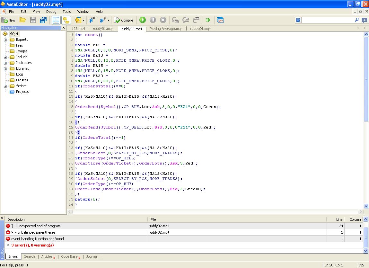Expand the Indicators folder
Viewport: 369px width, 268px height.
pyautogui.click(x=5, y=63)
